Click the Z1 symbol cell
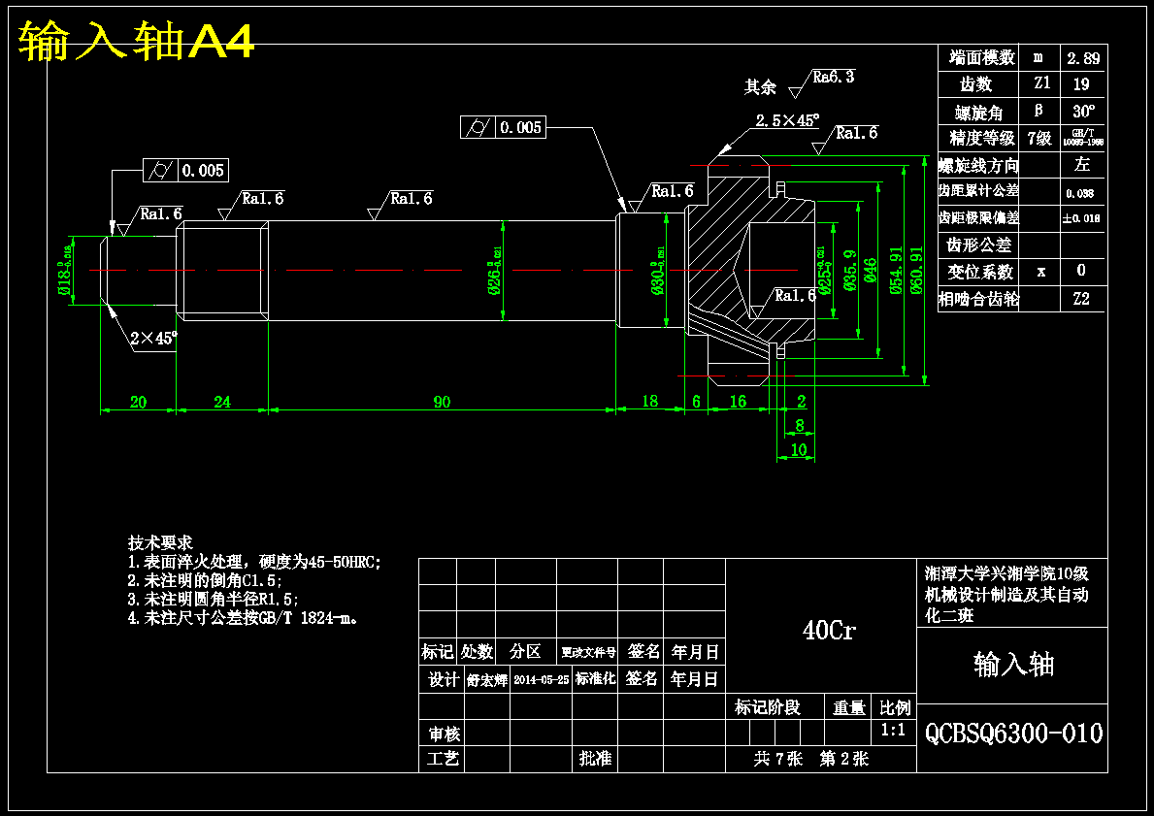This screenshot has height=816, width=1154. coord(1041,83)
